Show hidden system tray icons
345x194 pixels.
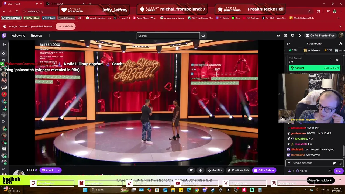tap(305, 190)
